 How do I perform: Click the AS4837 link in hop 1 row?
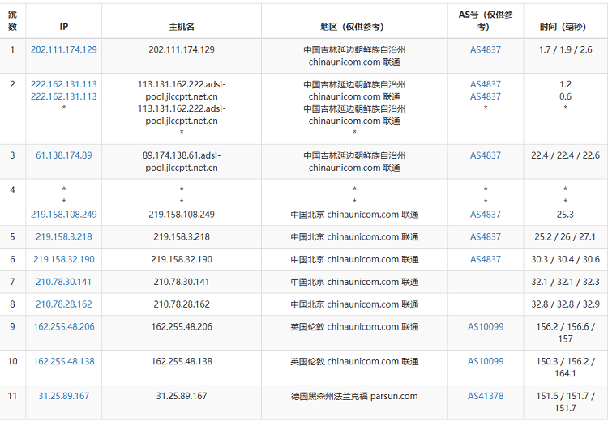pos(485,49)
